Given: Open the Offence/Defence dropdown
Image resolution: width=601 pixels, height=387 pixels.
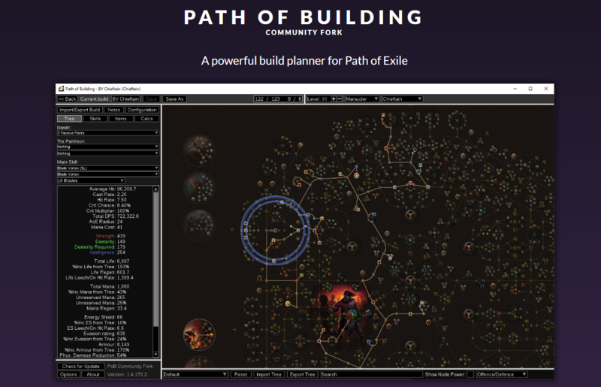Looking at the screenshot, I should [x=503, y=373].
